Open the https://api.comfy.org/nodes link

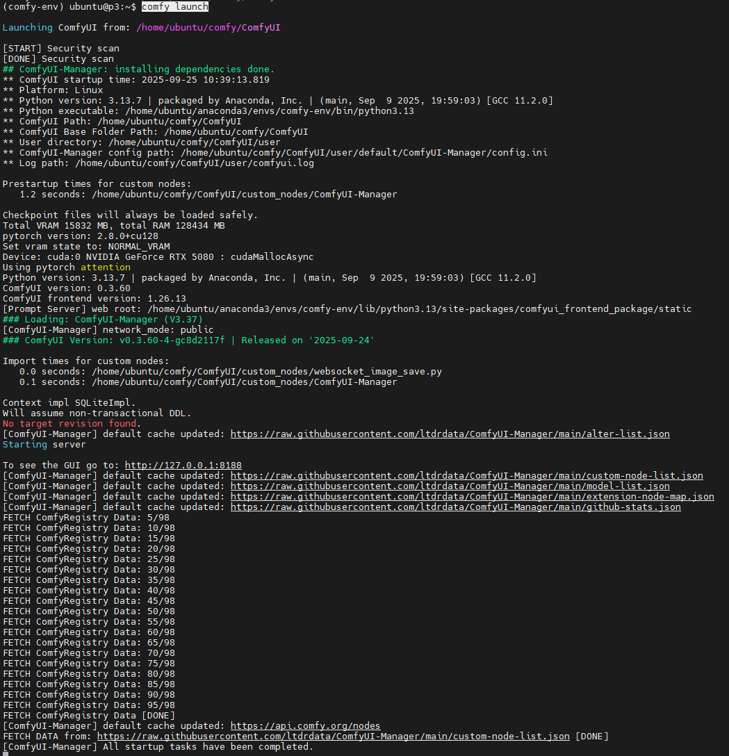pyautogui.click(x=305, y=725)
